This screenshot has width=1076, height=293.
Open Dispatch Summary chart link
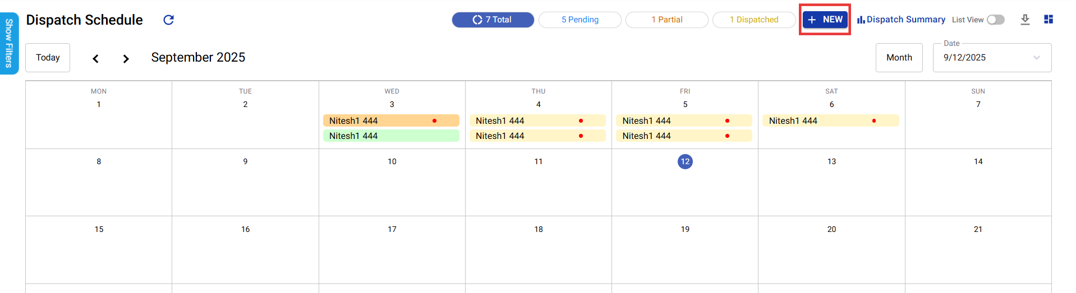click(x=901, y=20)
